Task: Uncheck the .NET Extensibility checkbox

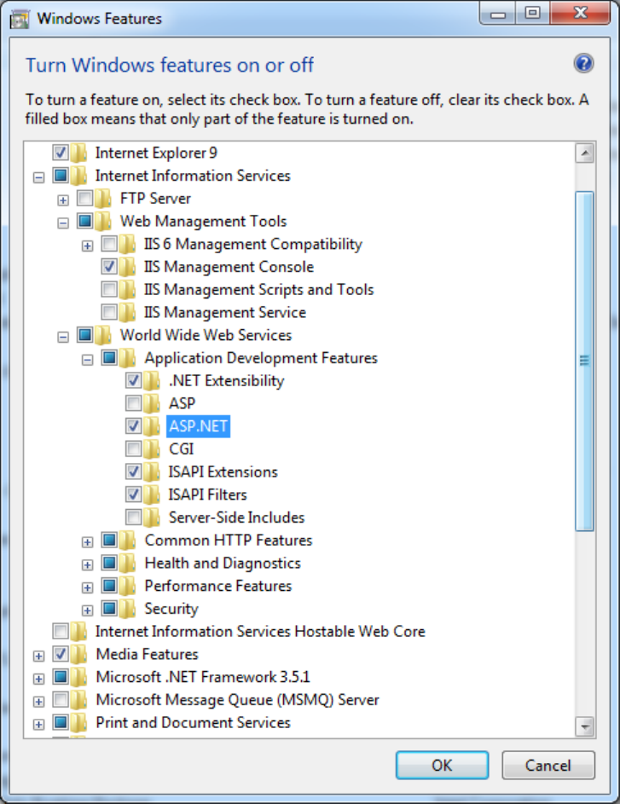Action: pyautogui.click(x=134, y=380)
